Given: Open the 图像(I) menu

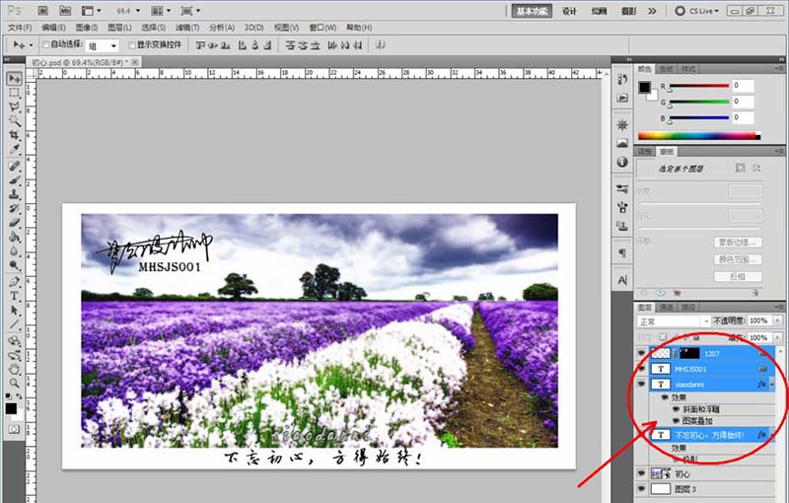Looking at the screenshot, I should (87, 28).
